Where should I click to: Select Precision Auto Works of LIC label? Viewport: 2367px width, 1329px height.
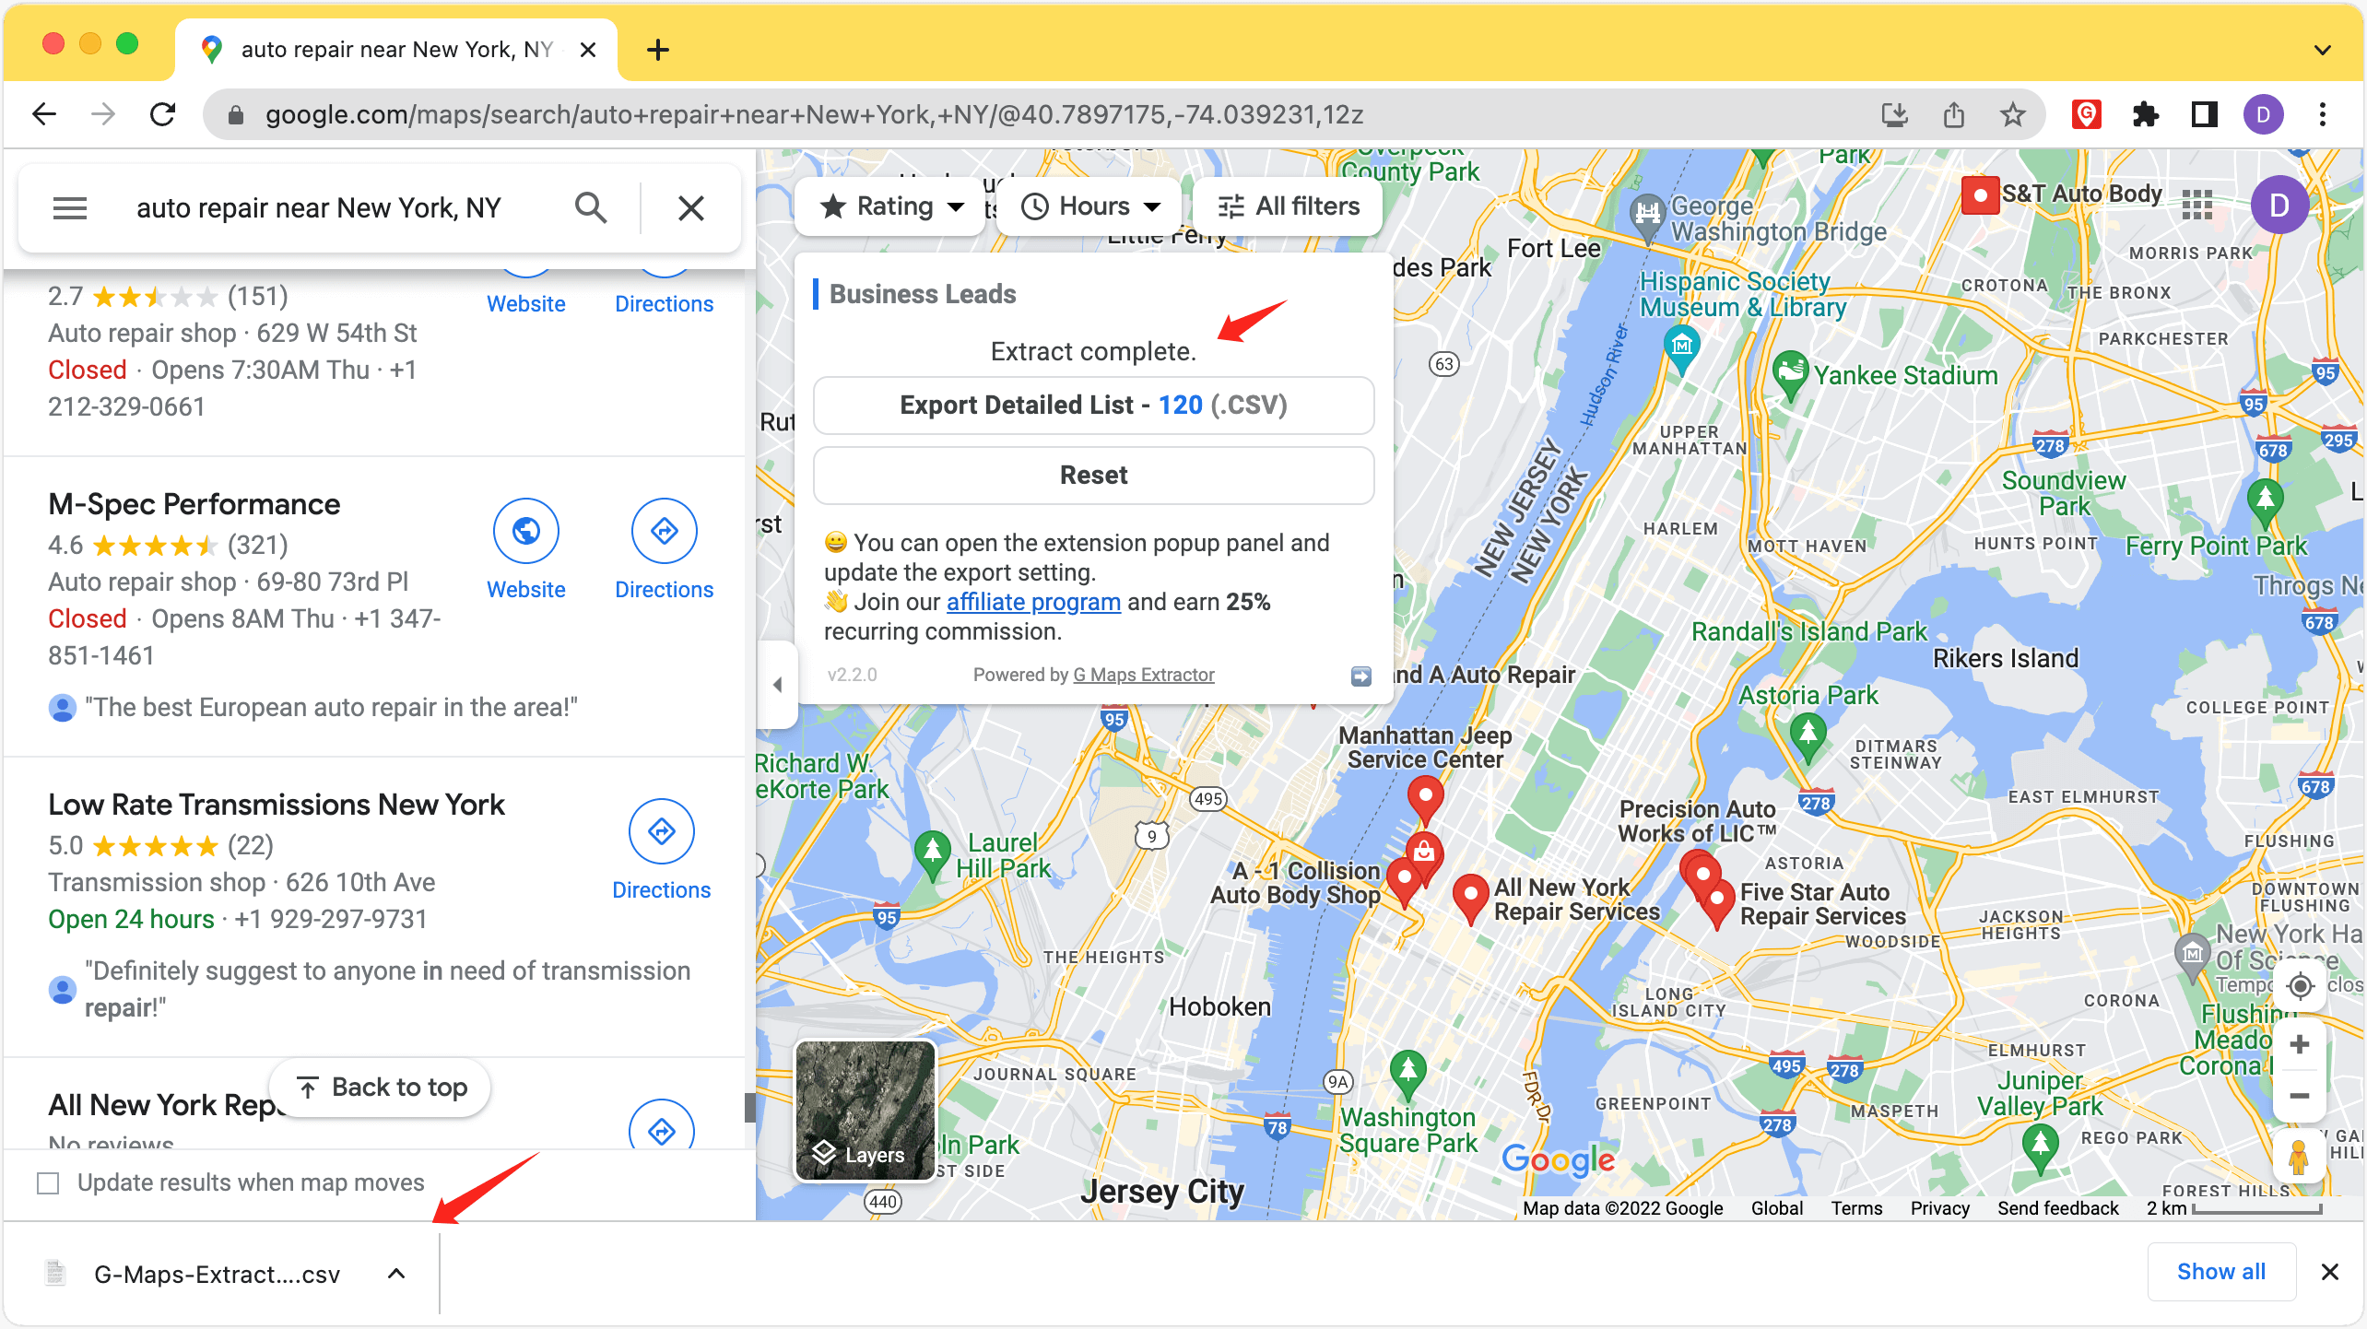click(x=1697, y=821)
